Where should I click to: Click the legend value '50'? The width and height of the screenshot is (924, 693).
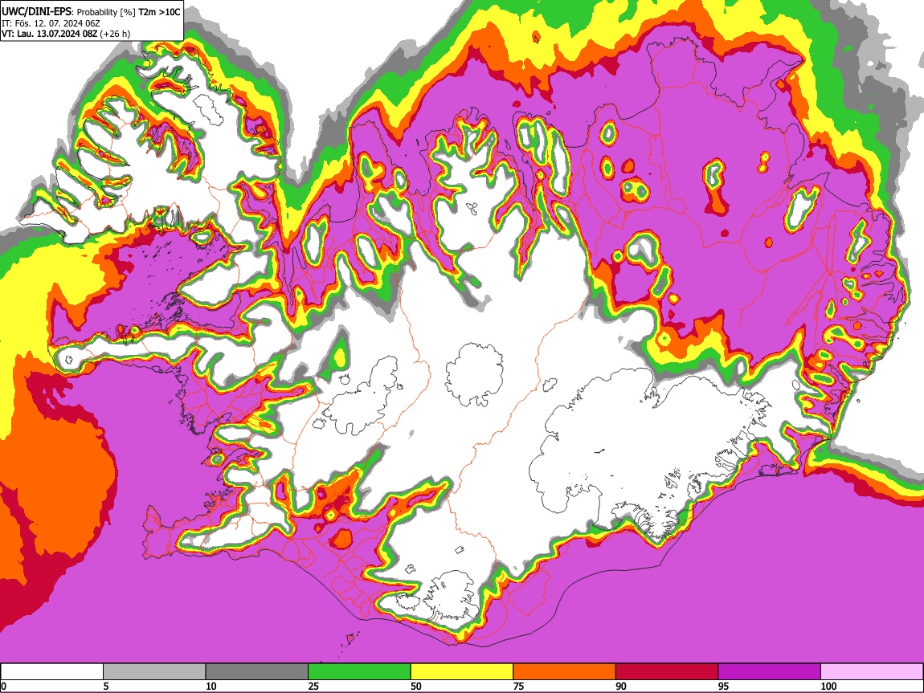point(415,686)
